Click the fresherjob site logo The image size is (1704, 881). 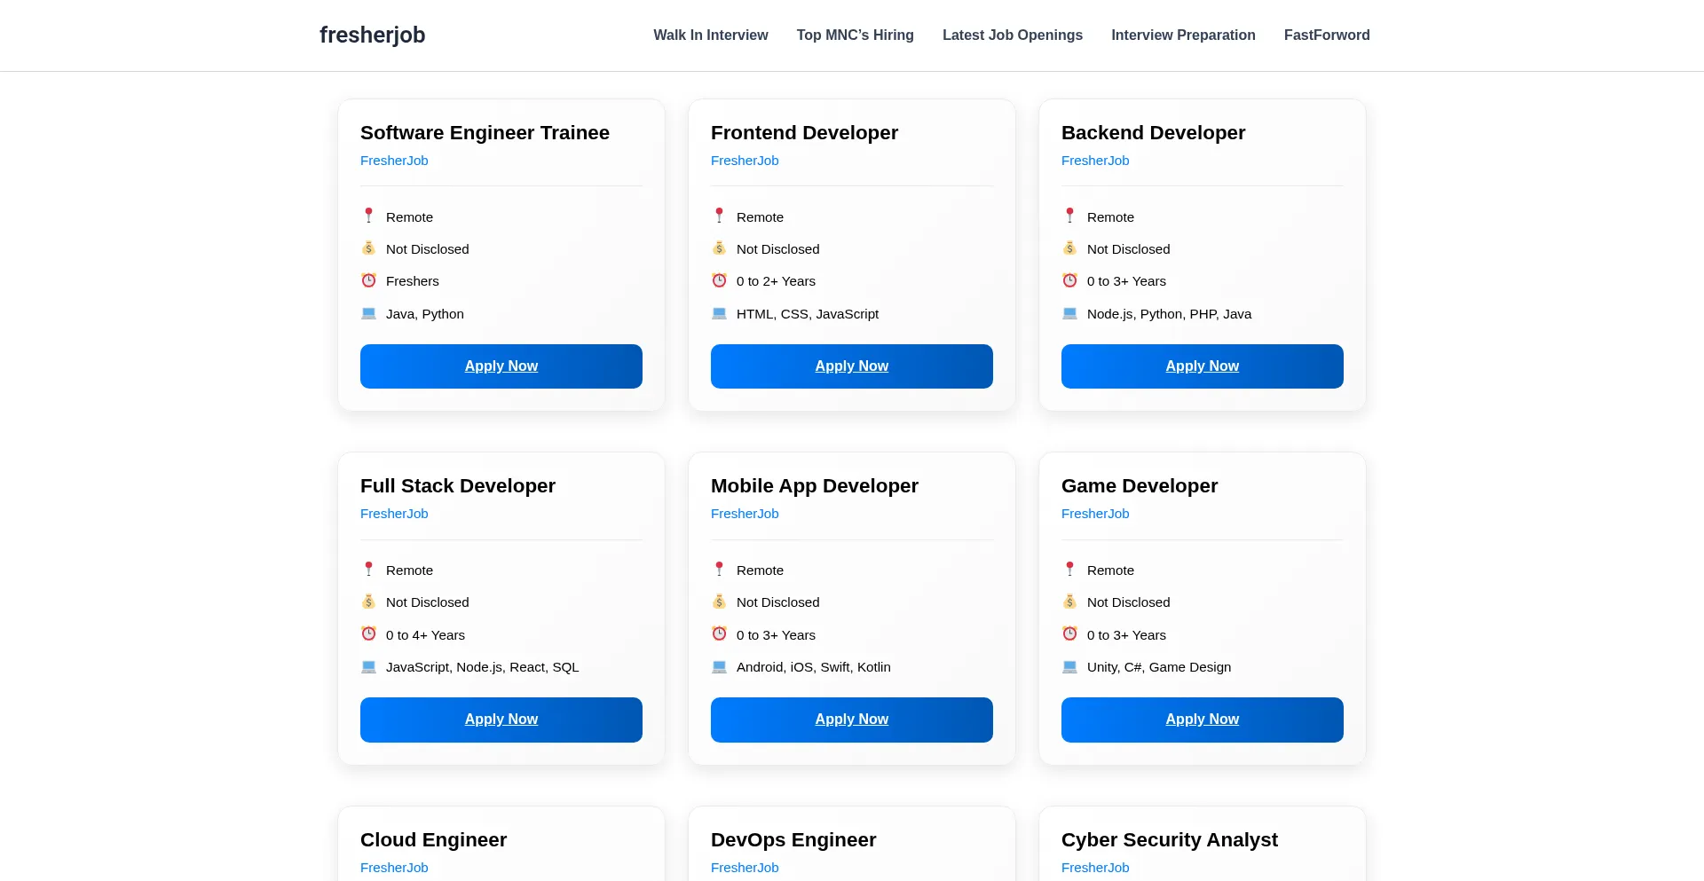pyautogui.click(x=373, y=35)
